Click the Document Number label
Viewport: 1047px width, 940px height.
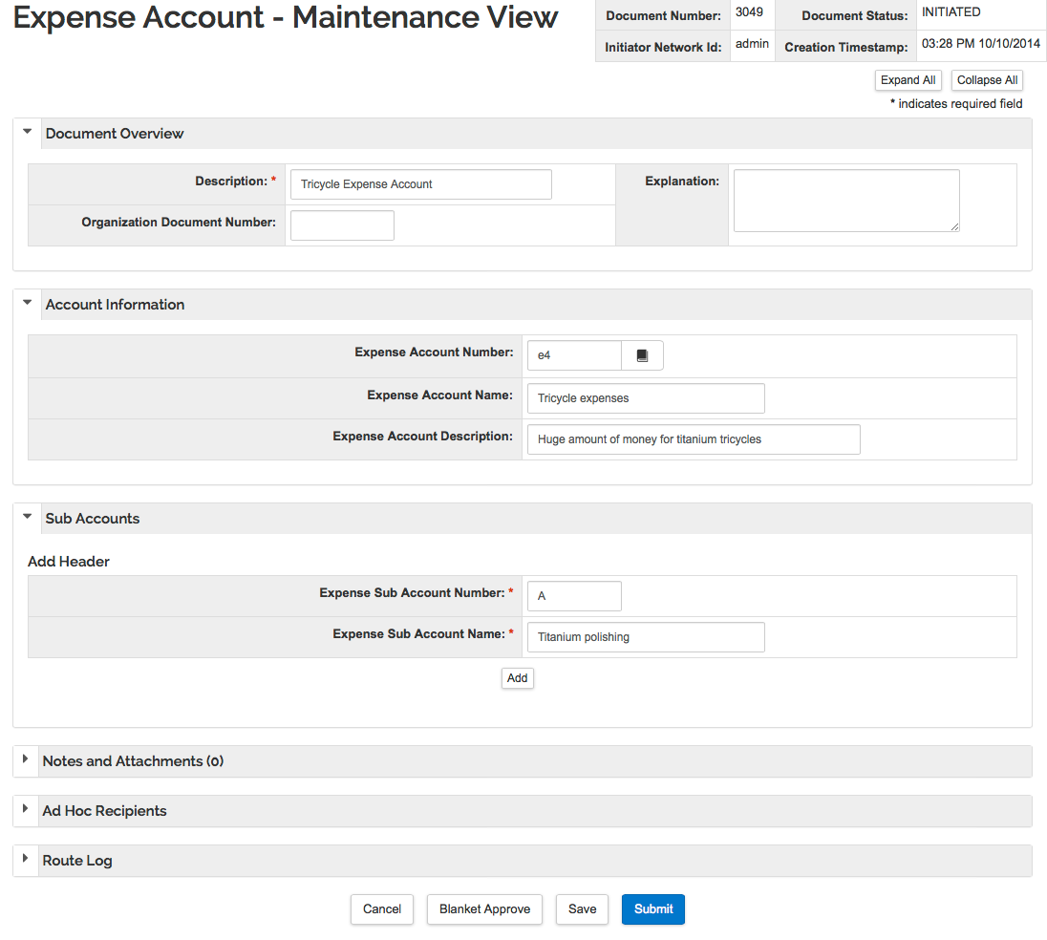point(663,16)
